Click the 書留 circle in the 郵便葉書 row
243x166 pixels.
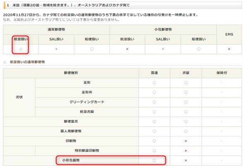pyautogui.click(x=186, y=122)
